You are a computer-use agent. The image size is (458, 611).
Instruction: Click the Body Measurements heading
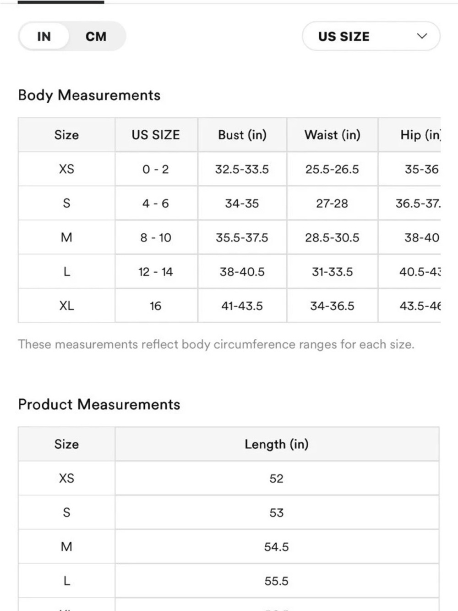tap(89, 95)
